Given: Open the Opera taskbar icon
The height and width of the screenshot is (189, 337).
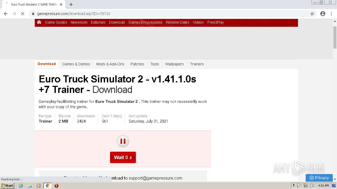Looking at the screenshot, I should tap(56, 186).
